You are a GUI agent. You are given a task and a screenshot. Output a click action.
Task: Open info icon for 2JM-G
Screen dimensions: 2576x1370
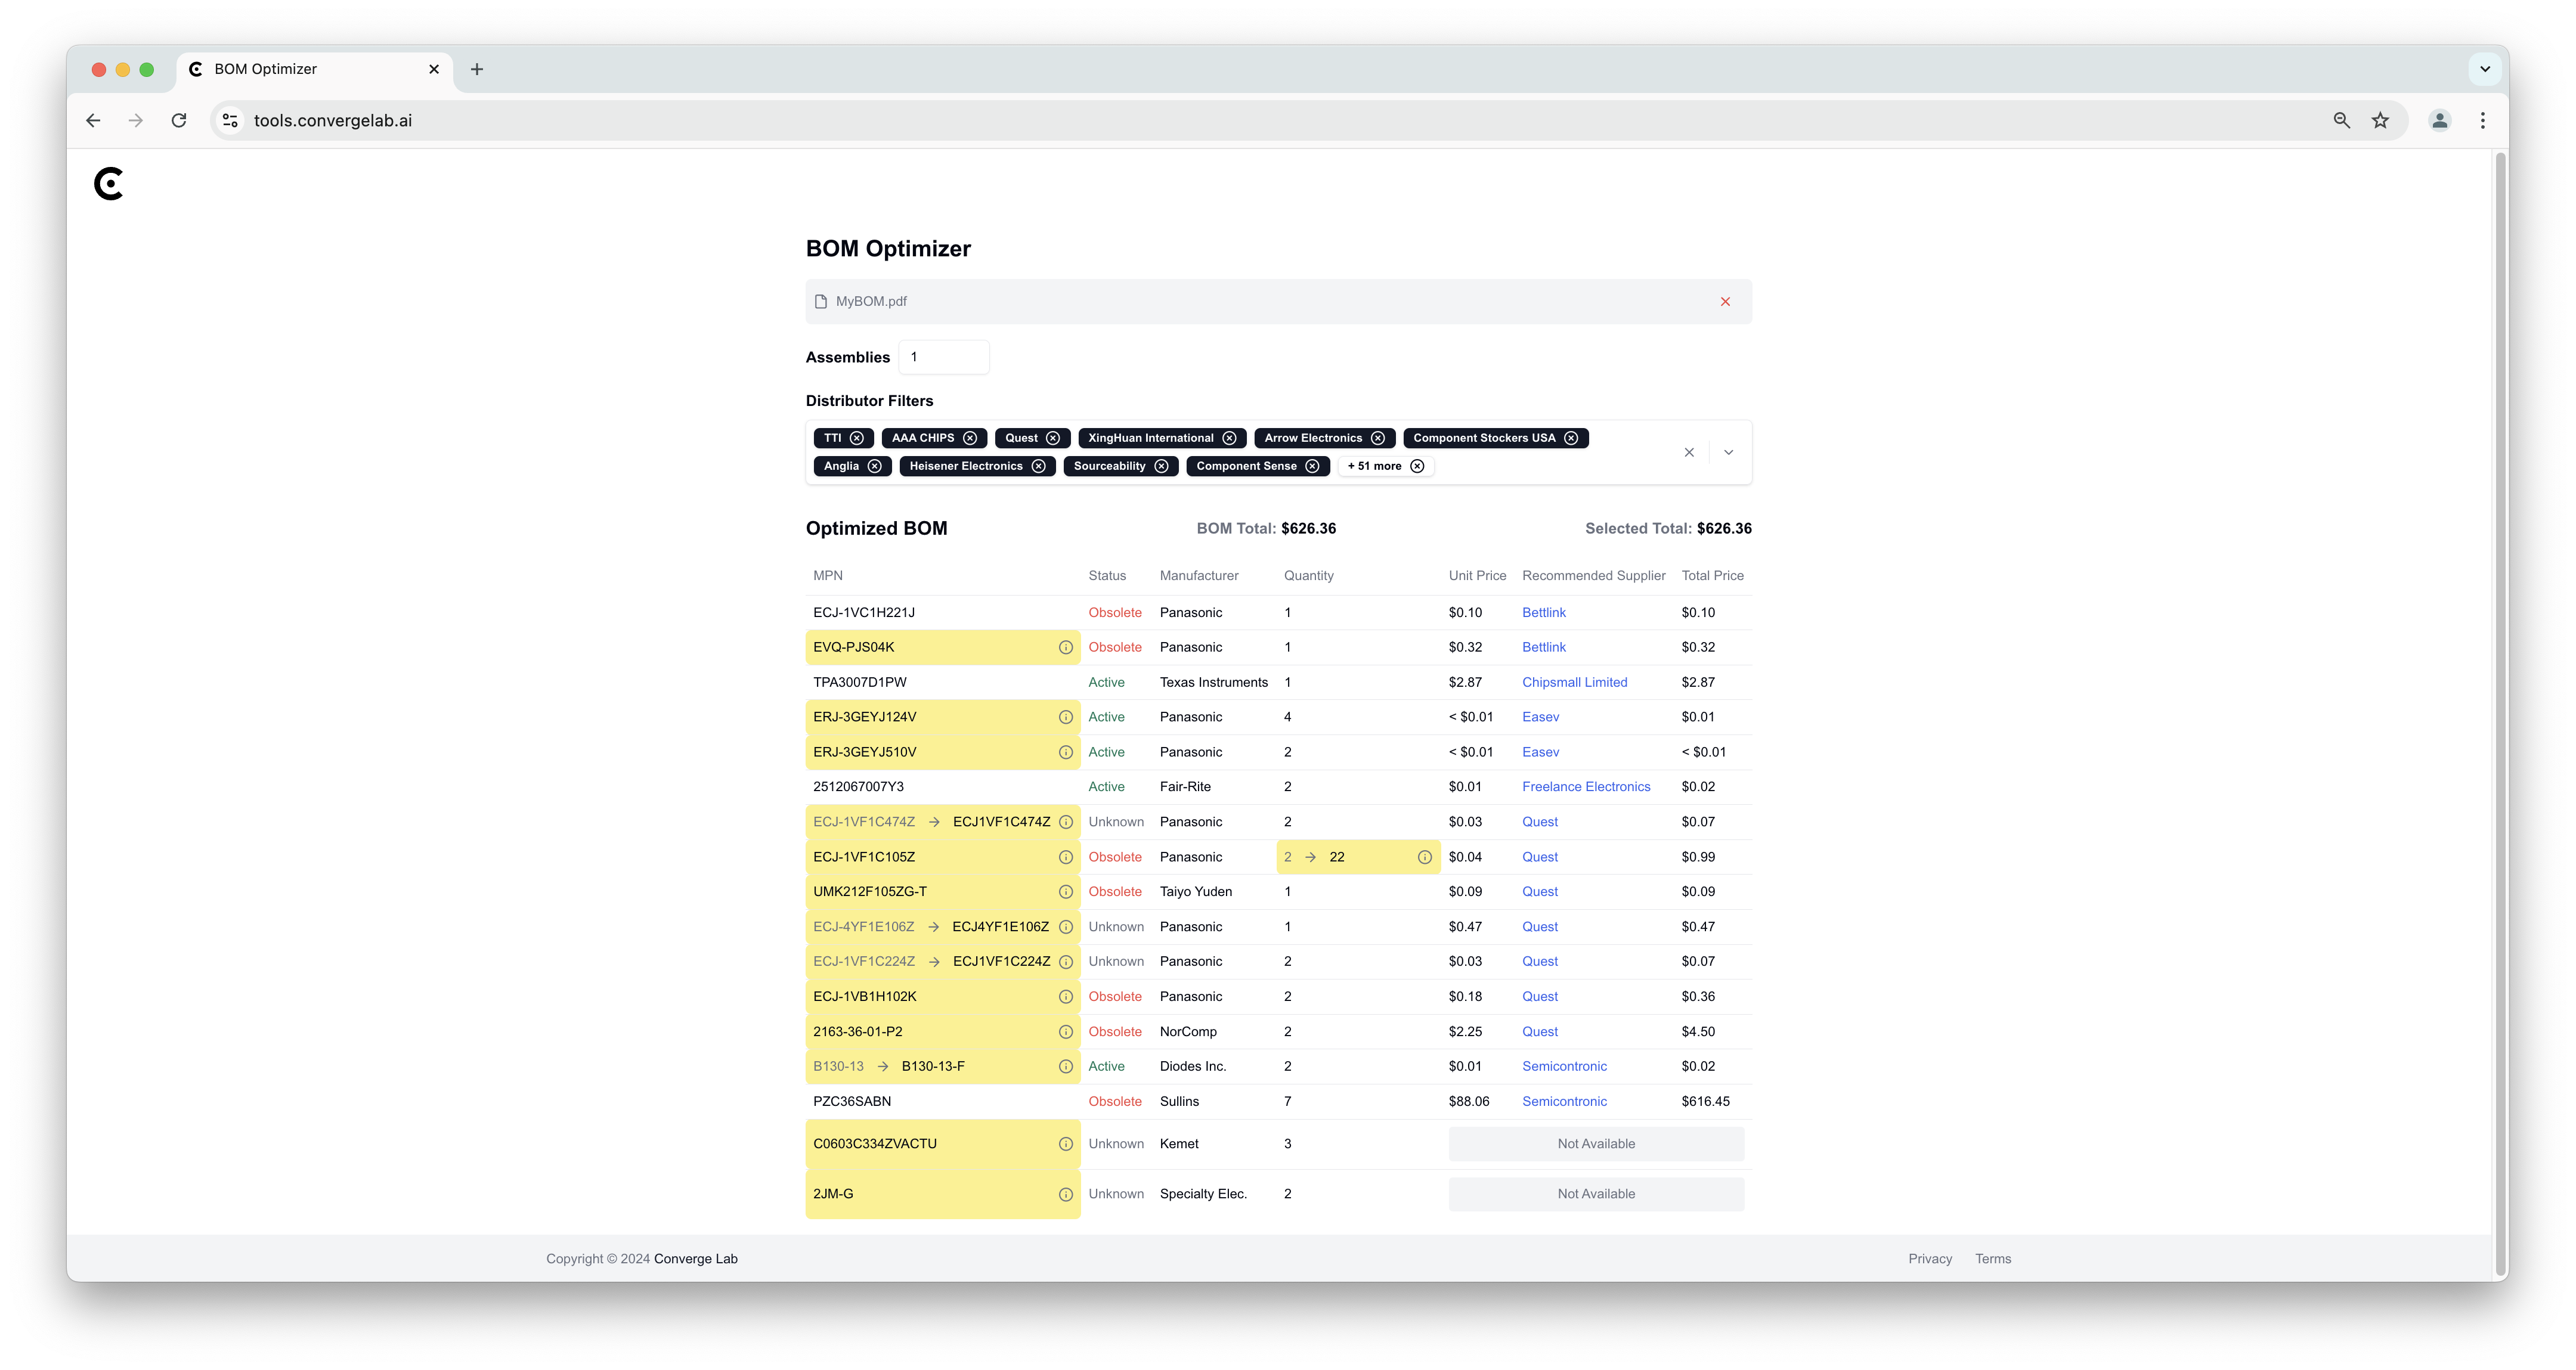click(1066, 1194)
